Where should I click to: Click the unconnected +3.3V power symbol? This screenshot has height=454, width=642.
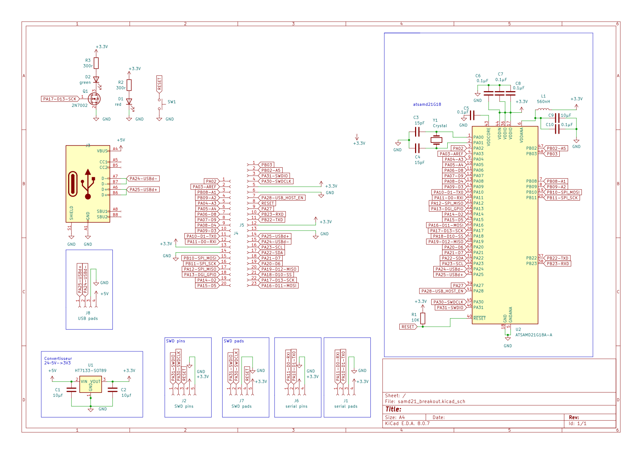[x=357, y=138]
